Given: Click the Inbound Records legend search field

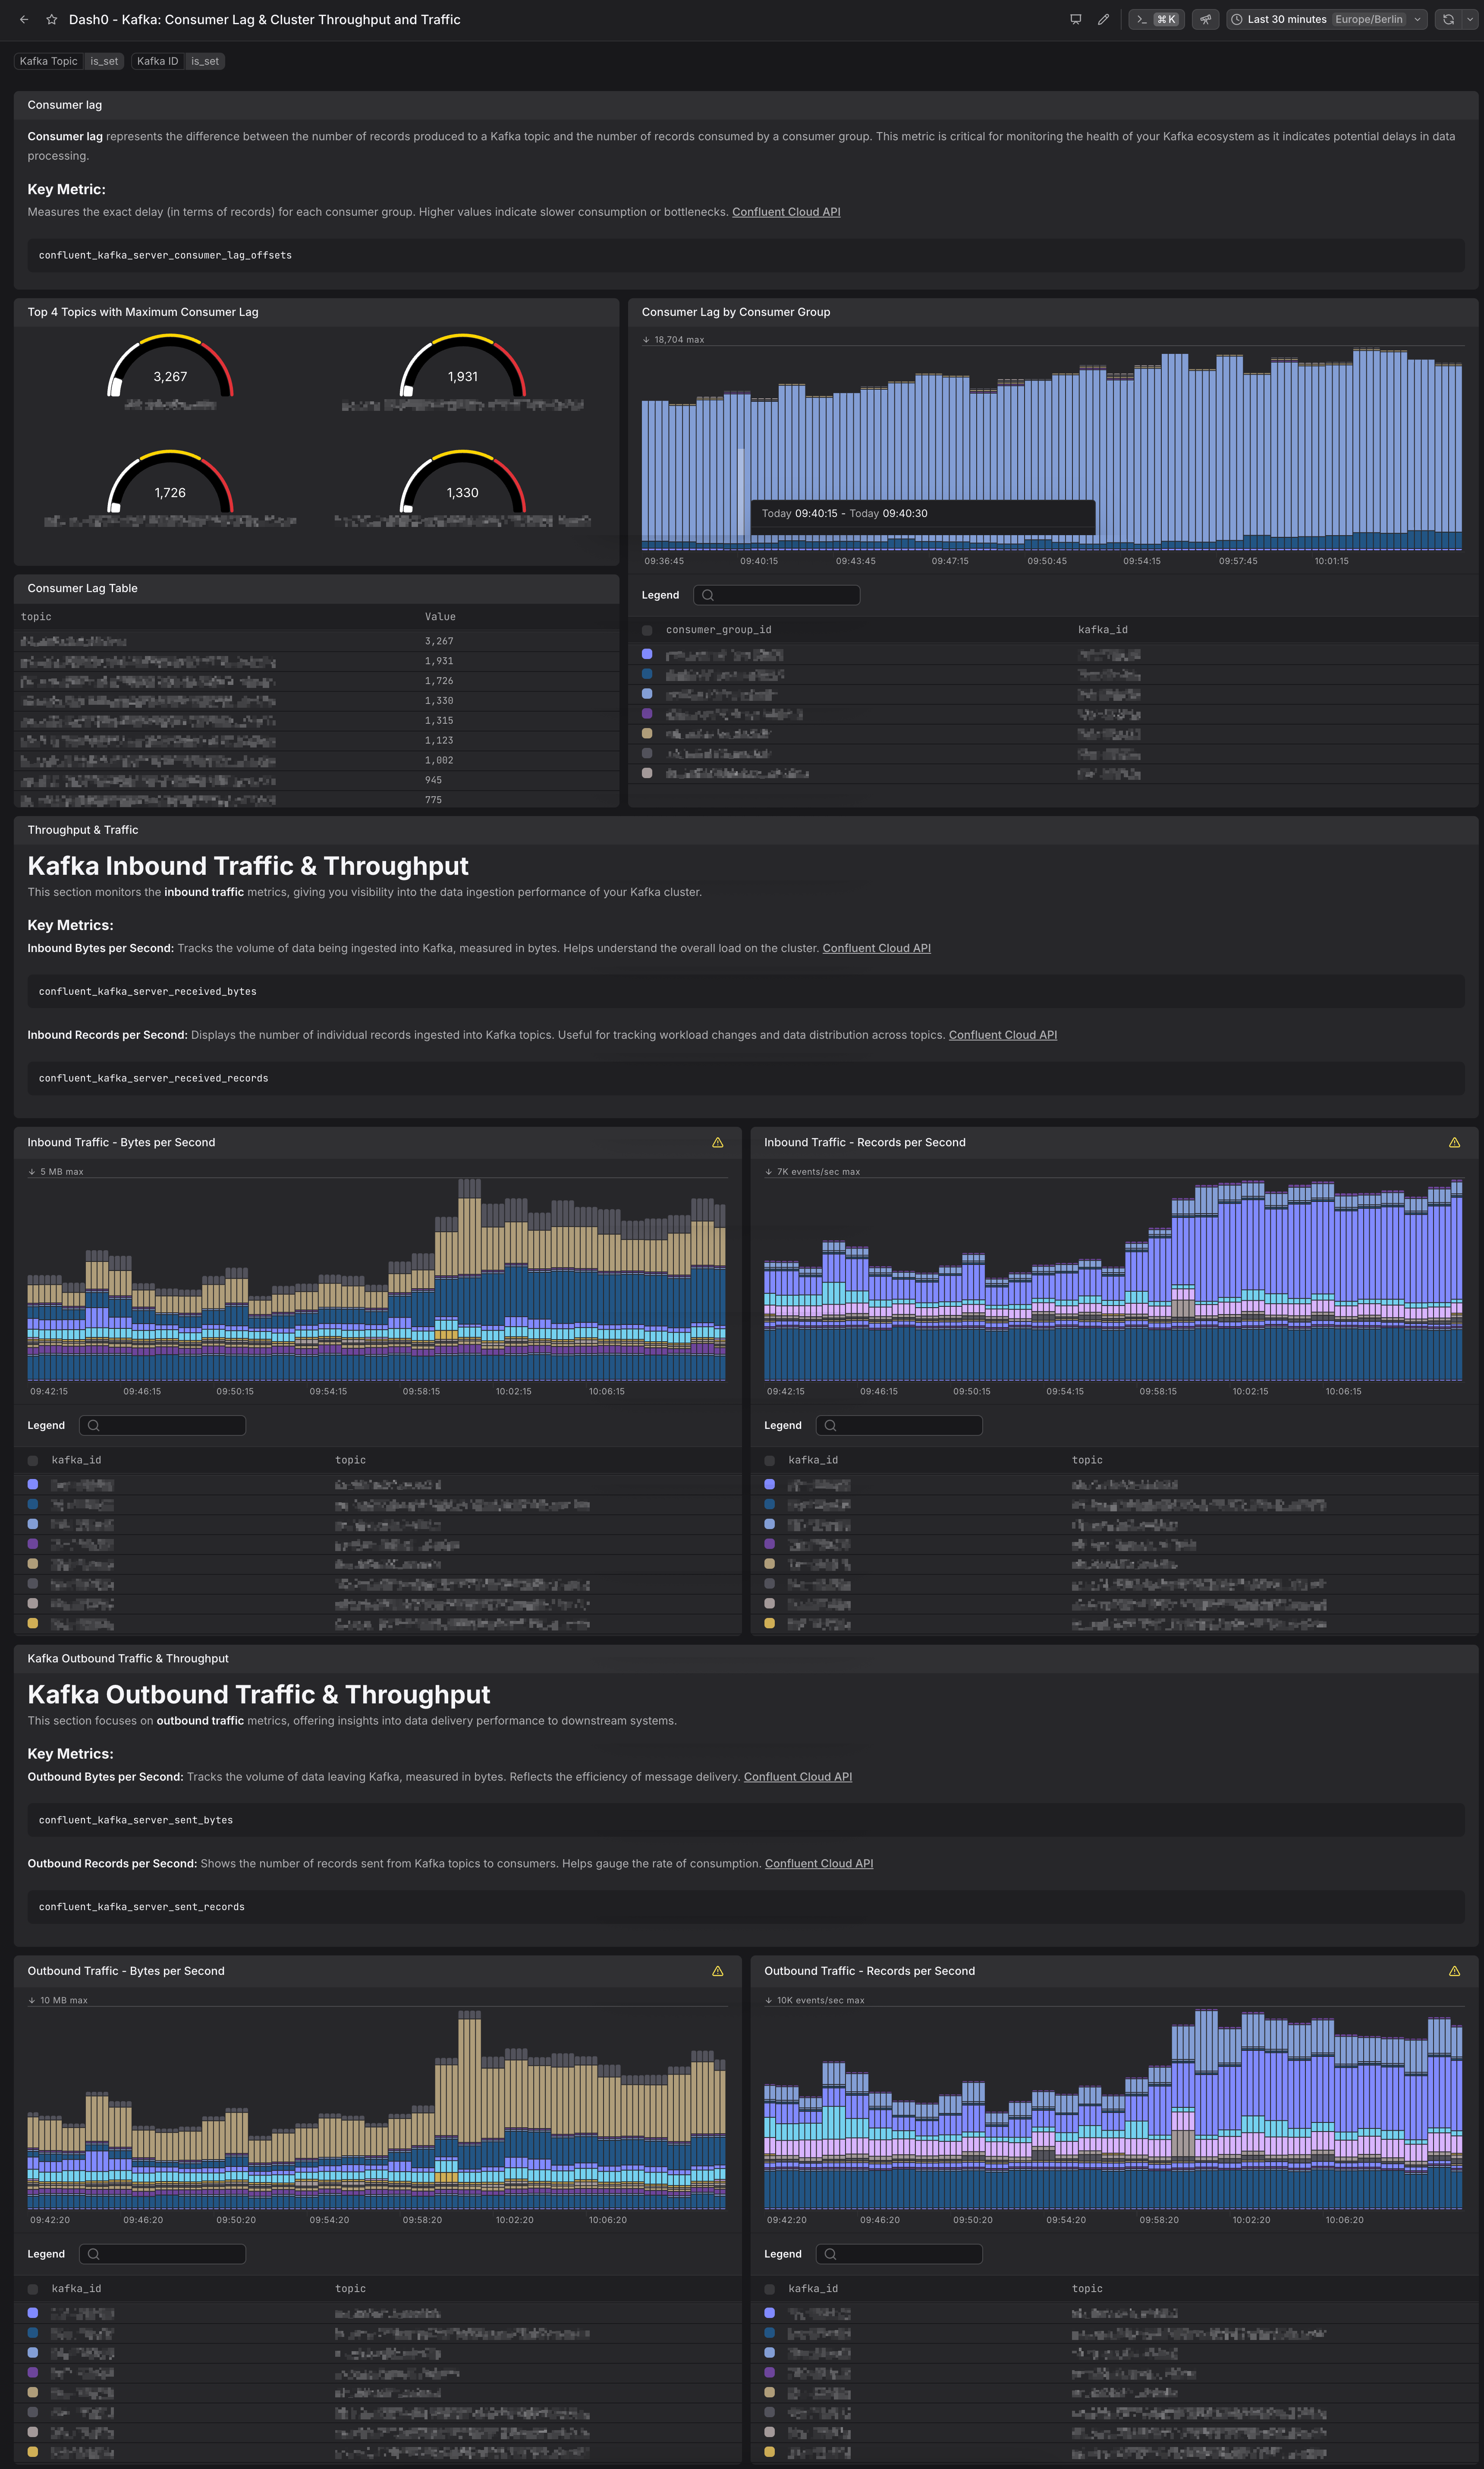Looking at the screenshot, I should click(899, 1425).
